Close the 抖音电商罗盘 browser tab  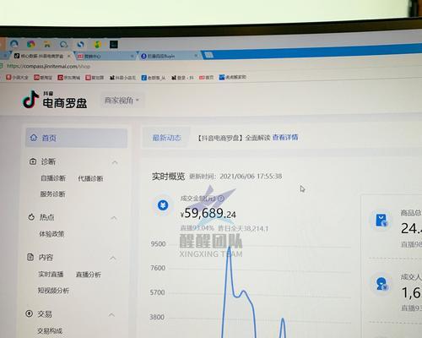[69, 56]
